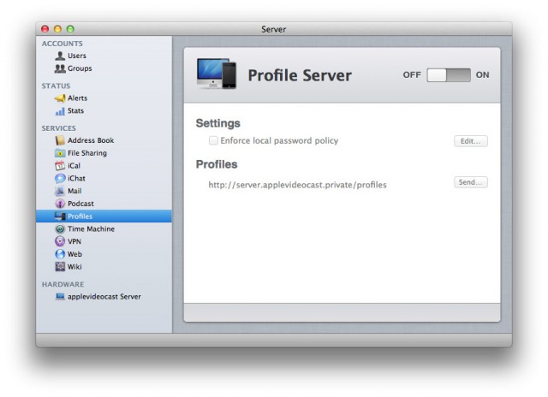Click the STATUS section header
This screenshot has height=397, width=548.
point(56,86)
